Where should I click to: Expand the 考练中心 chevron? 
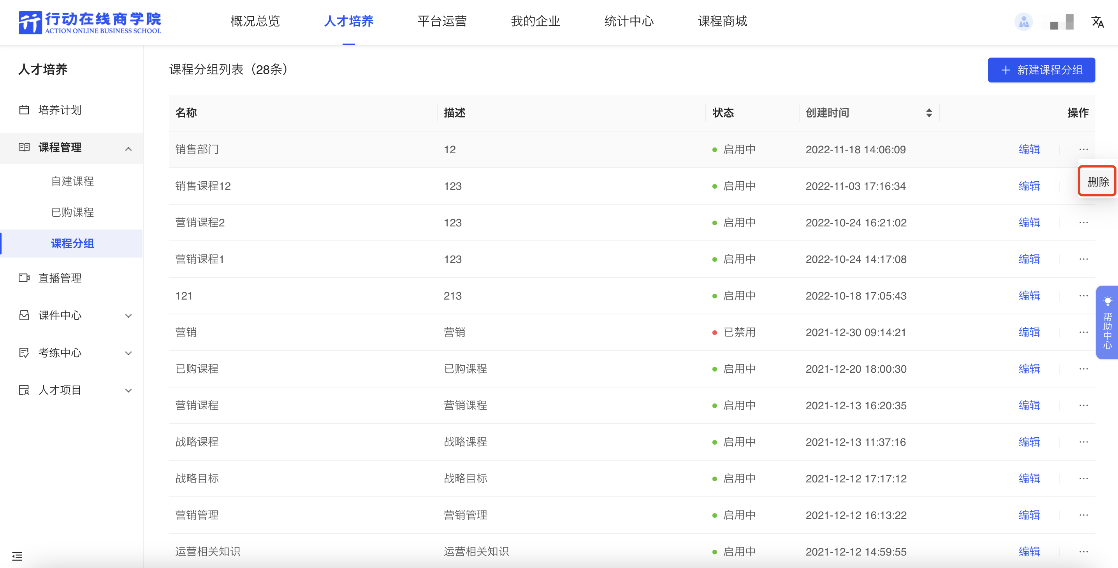128,353
